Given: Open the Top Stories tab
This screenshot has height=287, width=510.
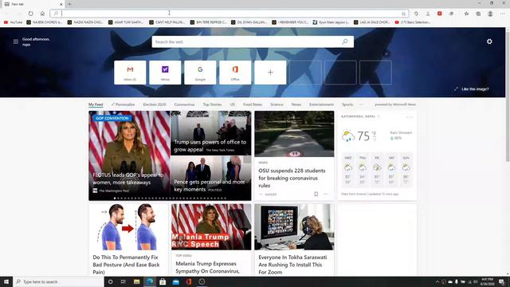Looking at the screenshot, I should (212, 104).
